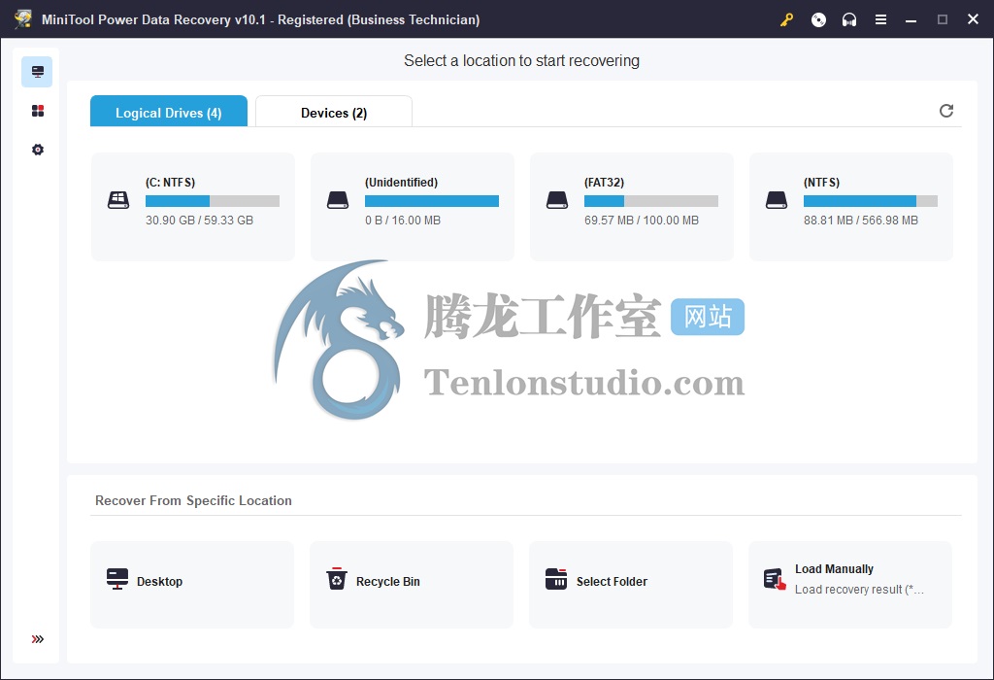Click the Desktop monitor icon

(117, 579)
